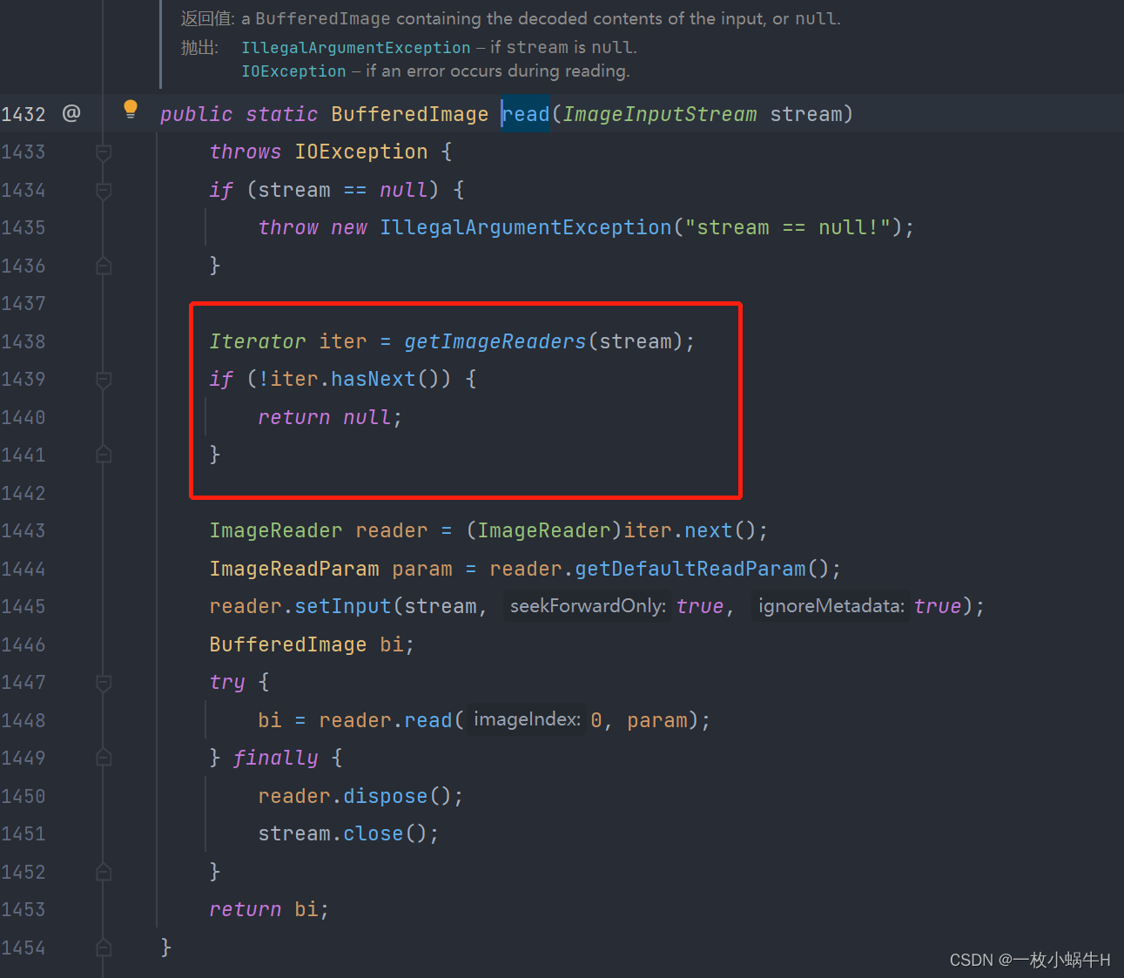
Task: Click line number 1443 in the gutter
Action: (x=24, y=530)
